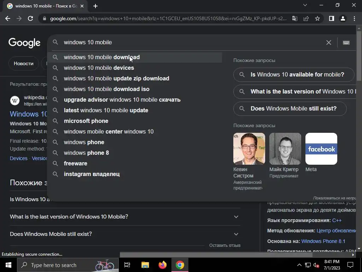This screenshot has height=272, width=362.
Task: Select suggestion 'windows 10 mobile download iso'
Action: coord(135,89)
